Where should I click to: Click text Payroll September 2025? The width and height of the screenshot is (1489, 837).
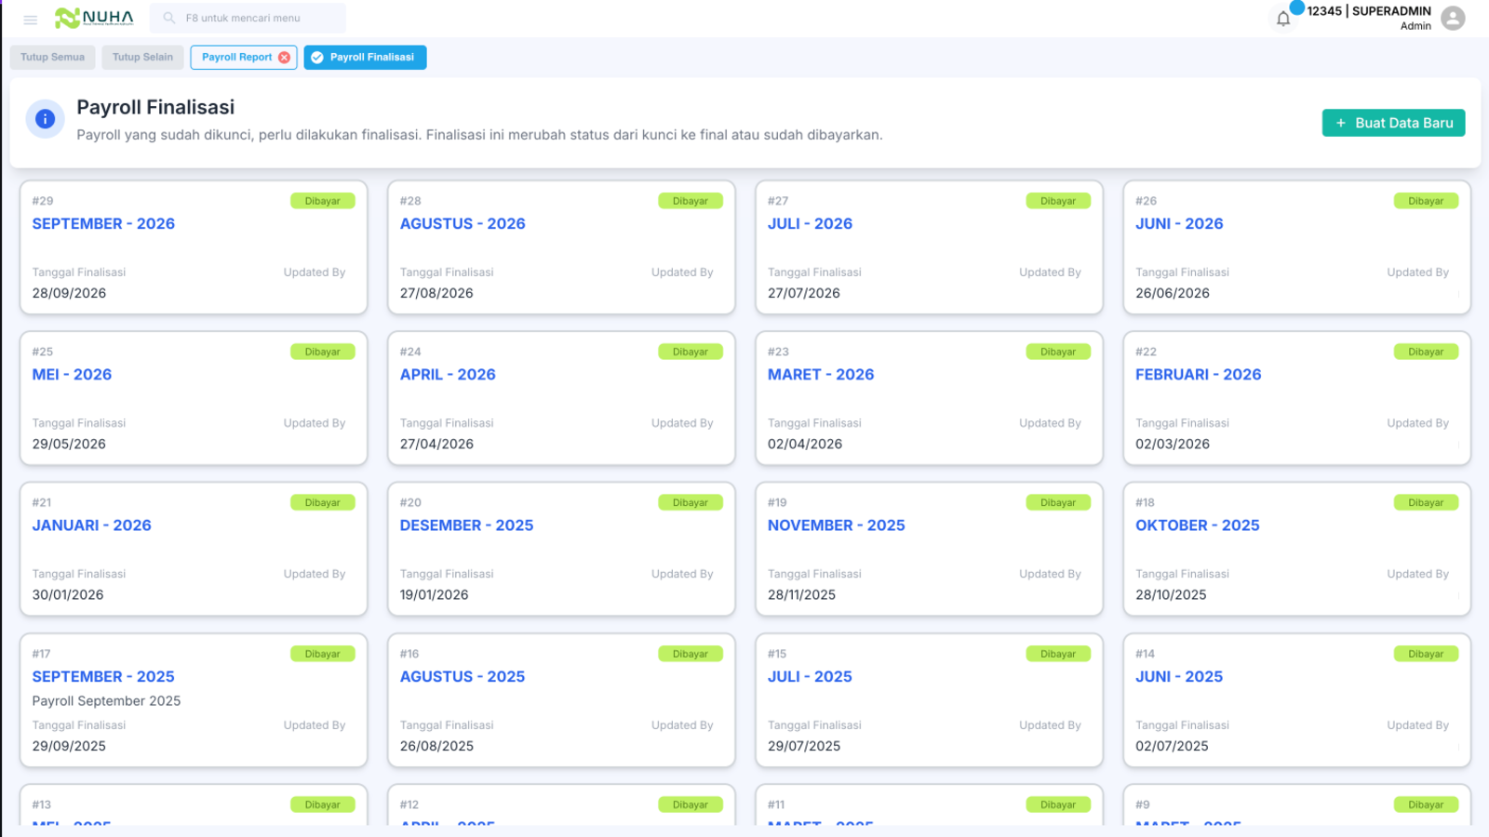(106, 700)
